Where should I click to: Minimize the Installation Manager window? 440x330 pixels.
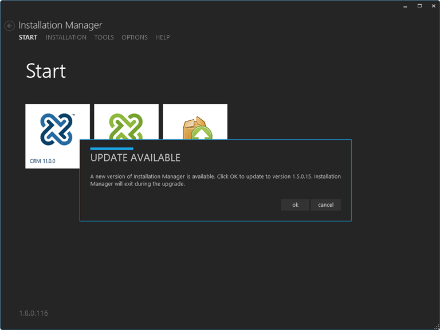[403, 6]
